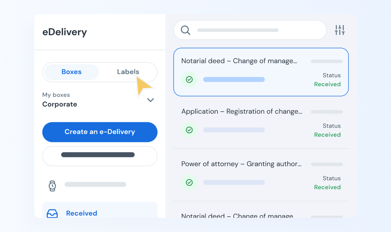The image size is (391, 232).
Task: Click Power of attorney checkmark icon
Action: pos(189,183)
